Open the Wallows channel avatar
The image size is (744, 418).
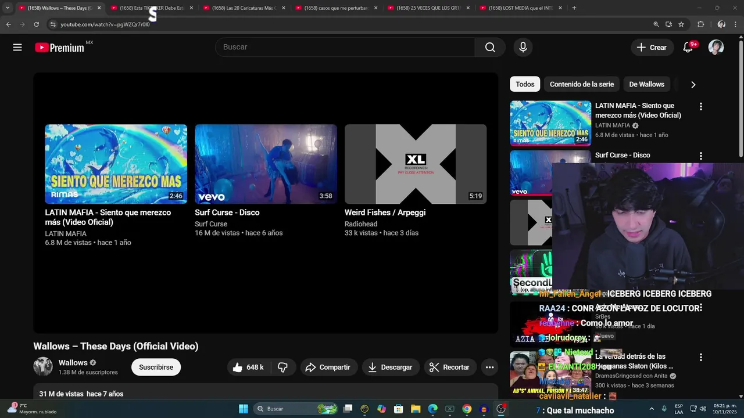click(x=43, y=367)
